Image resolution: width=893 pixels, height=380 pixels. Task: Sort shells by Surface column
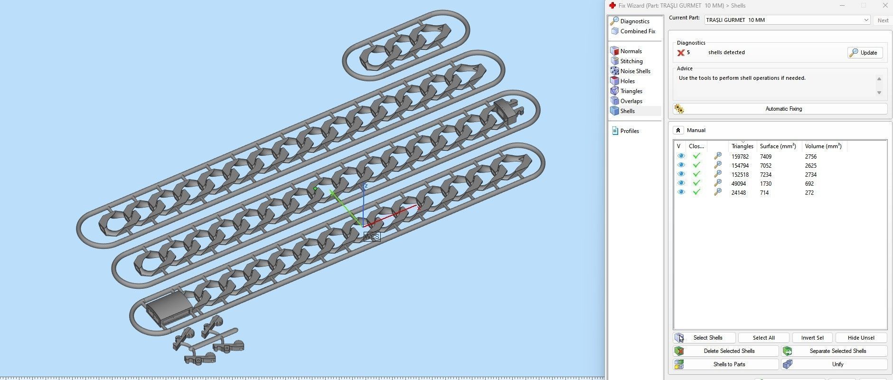click(x=779, y=146)
